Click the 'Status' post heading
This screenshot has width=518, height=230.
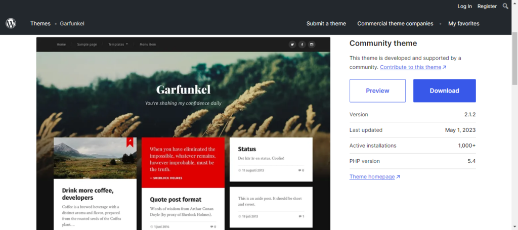coord(247,149)
